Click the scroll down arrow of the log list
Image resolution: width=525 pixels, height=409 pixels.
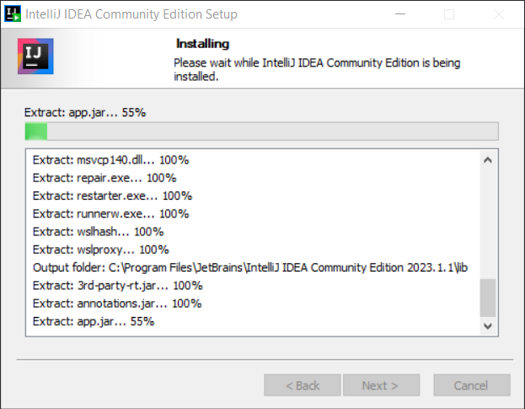[488, 326]
